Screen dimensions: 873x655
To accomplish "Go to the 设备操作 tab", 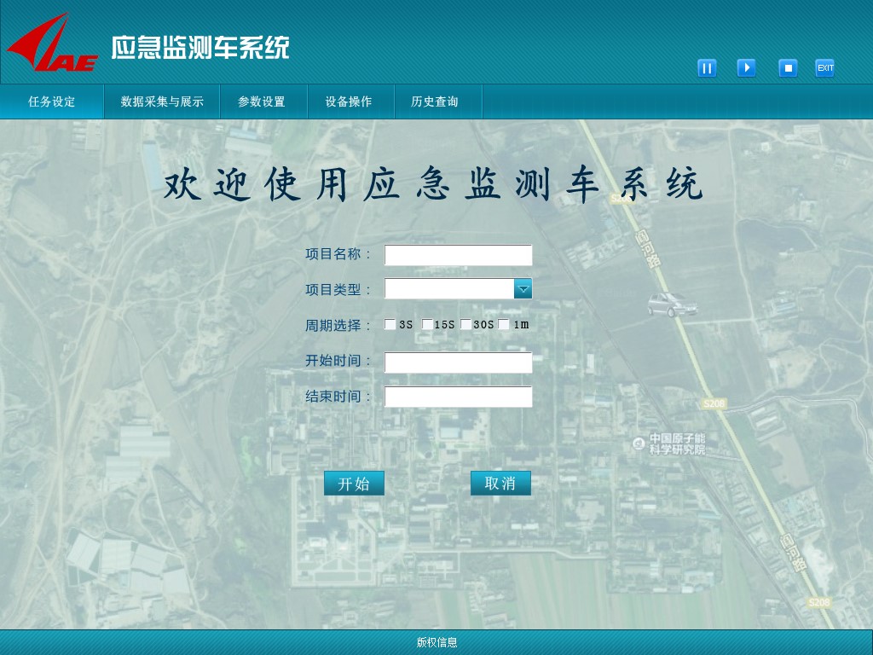I will [x=349, y=101].
